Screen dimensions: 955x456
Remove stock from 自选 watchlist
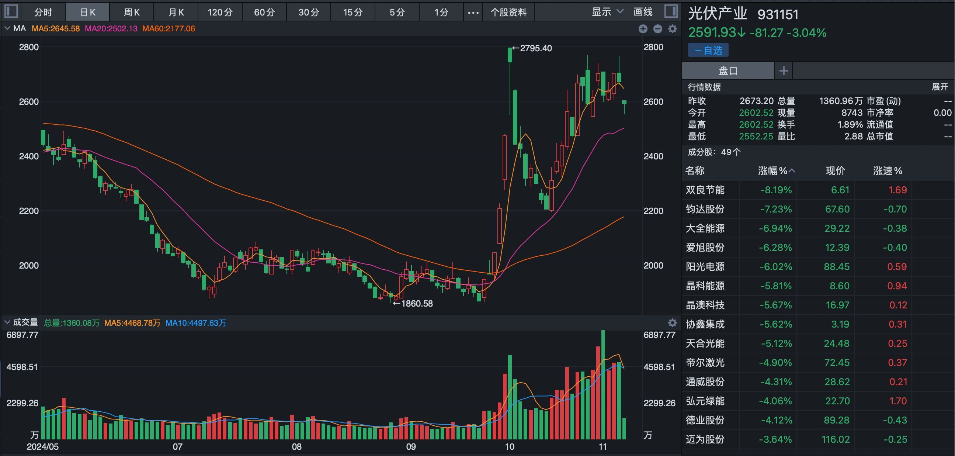point(708,50)
